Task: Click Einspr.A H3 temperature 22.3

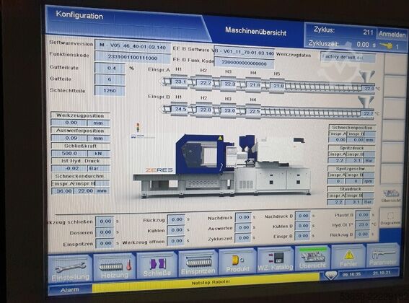Action: click(230, 84)
